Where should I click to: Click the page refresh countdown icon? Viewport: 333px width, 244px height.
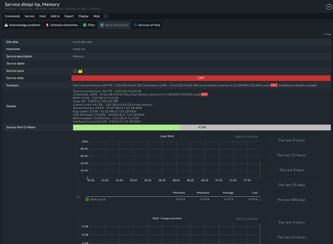pyautogui.click(x=329, y=7)
